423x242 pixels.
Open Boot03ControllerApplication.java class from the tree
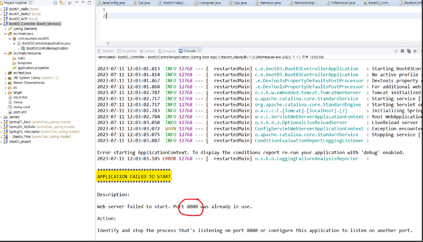(45, 42)
